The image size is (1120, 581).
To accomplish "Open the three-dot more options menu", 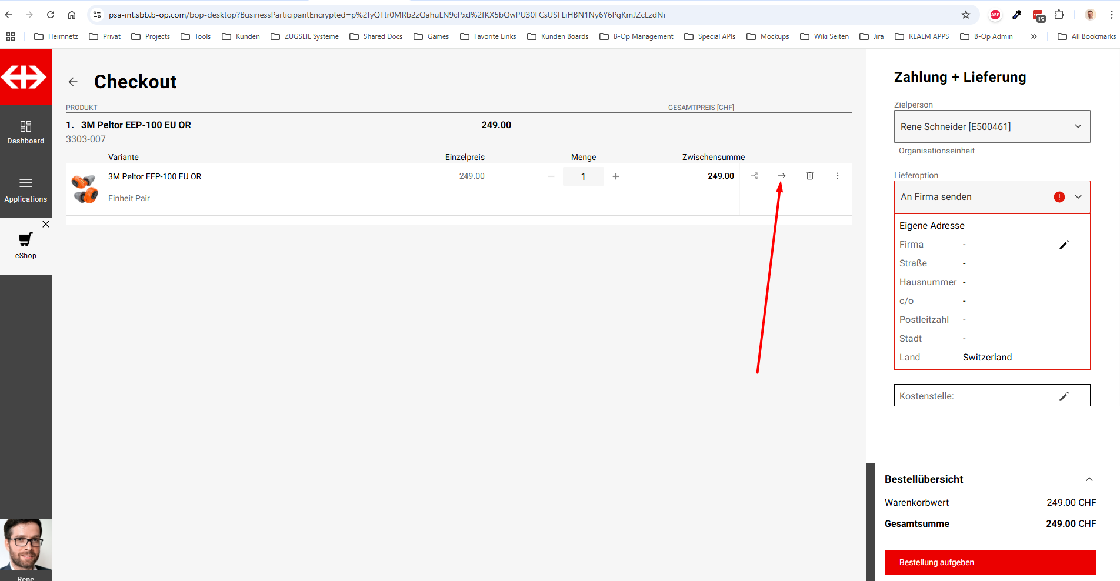I will (x=838, y=176).
